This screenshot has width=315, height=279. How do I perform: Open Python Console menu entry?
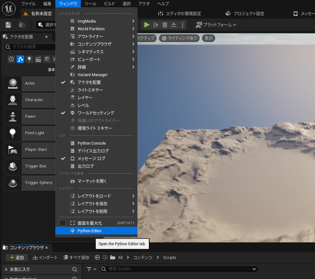(96, 143)
